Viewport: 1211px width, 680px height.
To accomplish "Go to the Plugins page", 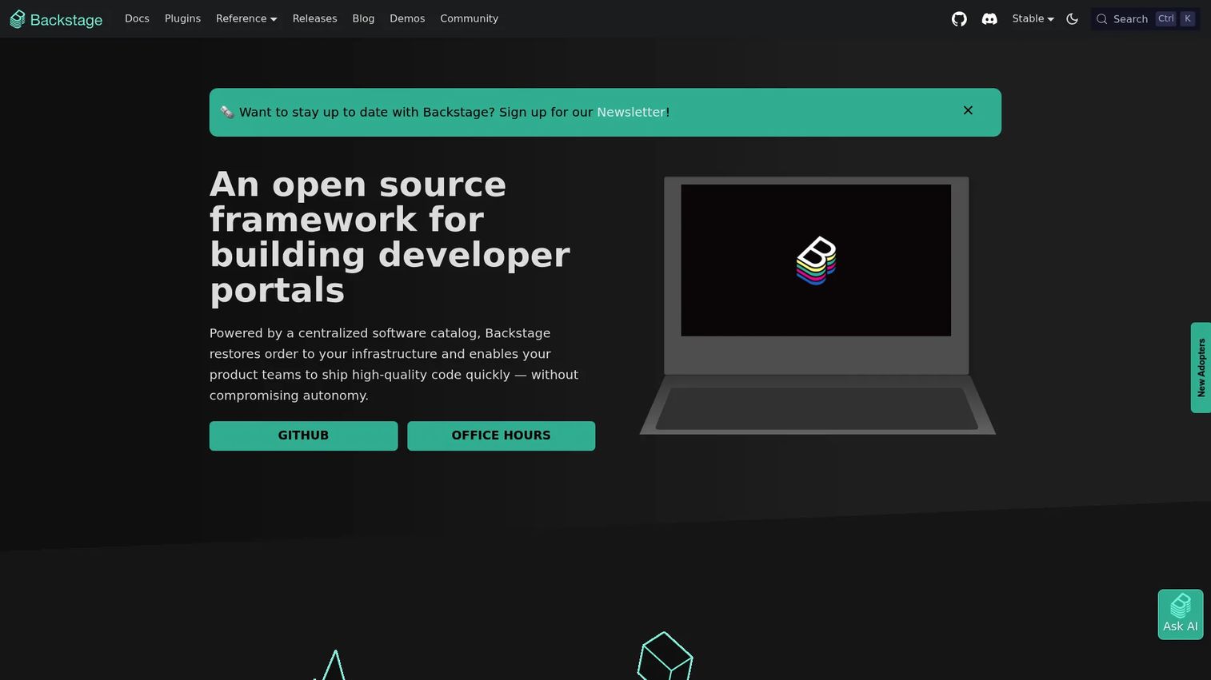I will click(182, 18).
